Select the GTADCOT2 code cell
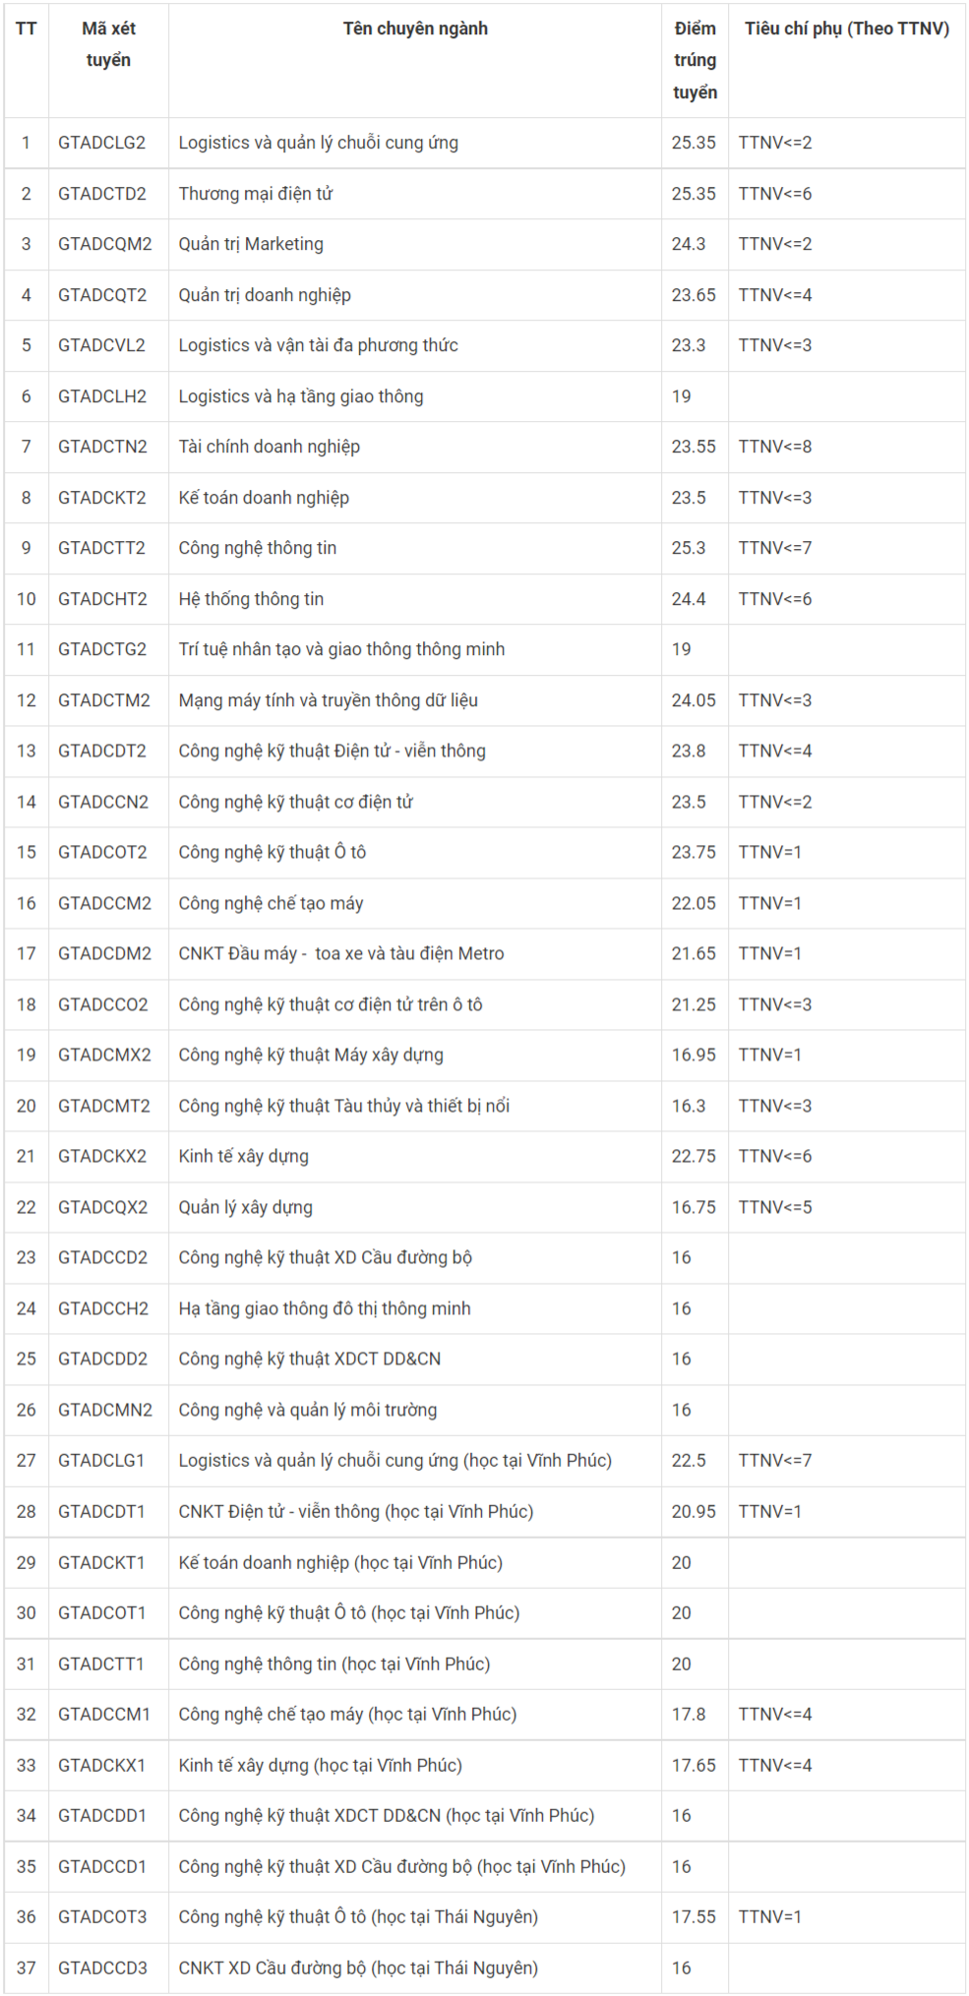 coord(102,852)
